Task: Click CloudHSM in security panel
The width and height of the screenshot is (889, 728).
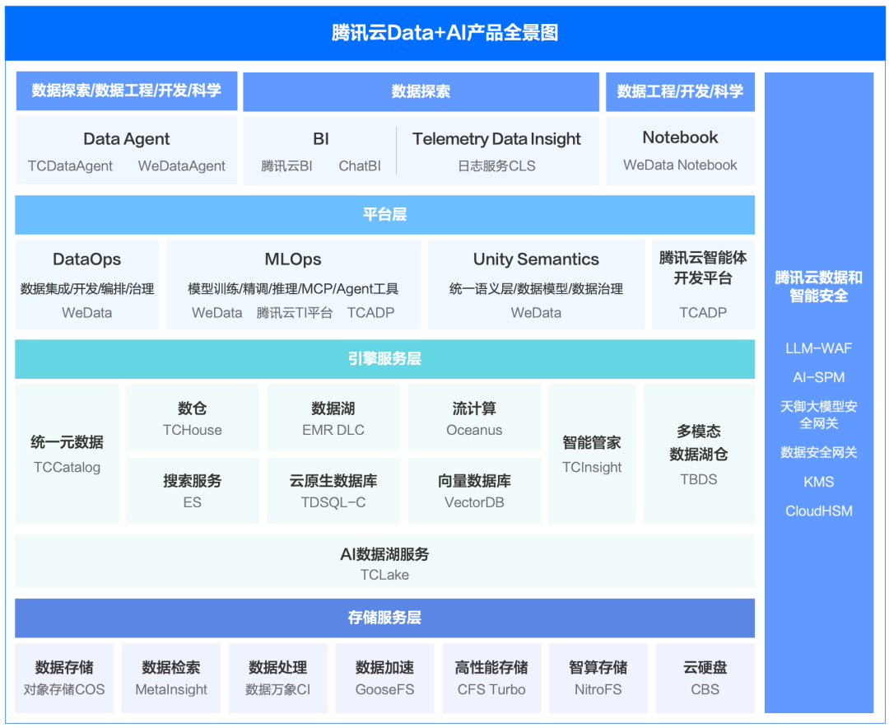Action: tap(819, 511)
